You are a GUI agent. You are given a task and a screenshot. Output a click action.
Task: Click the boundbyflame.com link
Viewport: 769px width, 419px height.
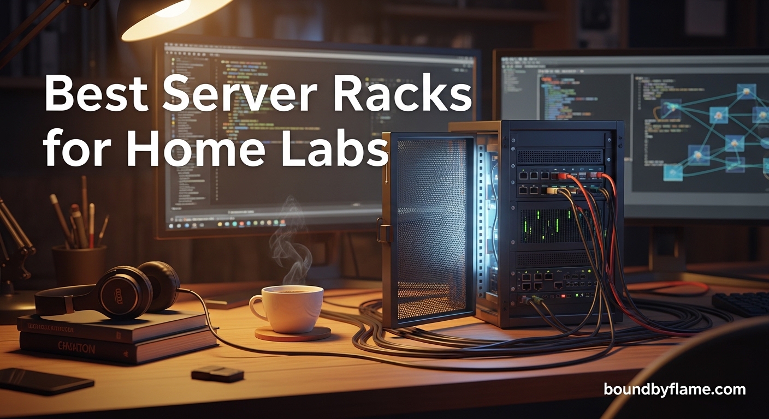pos(676,390)
